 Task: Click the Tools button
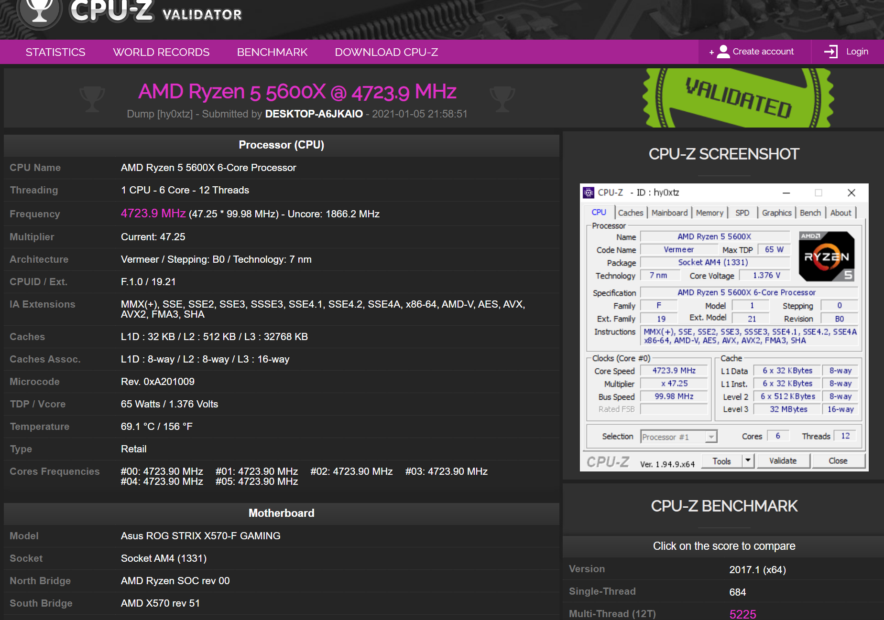tap(722, 461)
